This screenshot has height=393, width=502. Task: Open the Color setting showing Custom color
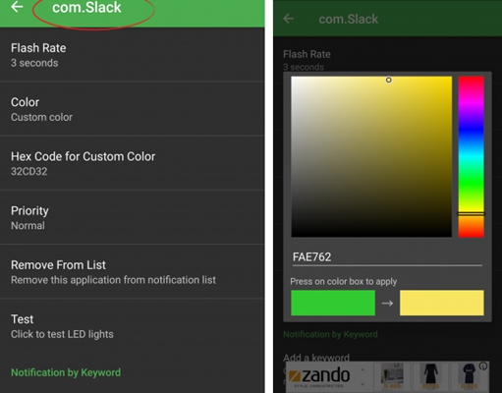coord(132,109)
